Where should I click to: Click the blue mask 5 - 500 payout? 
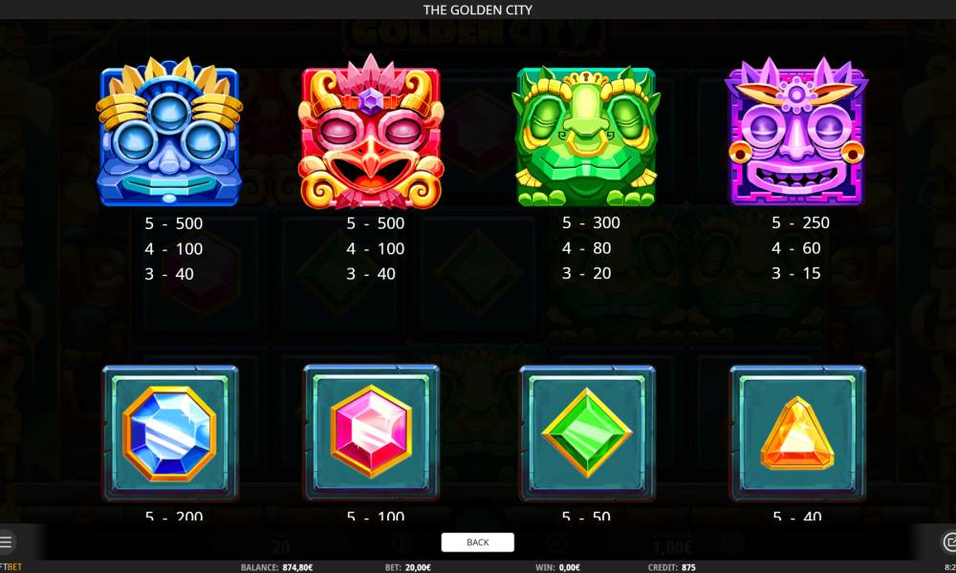coord(173,223)
